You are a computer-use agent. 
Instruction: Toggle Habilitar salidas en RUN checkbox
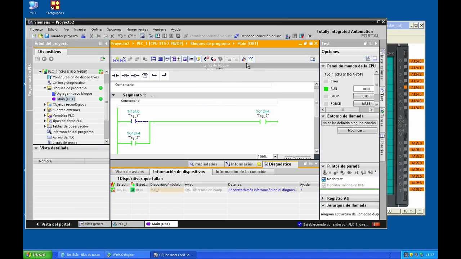click(324, 185)
